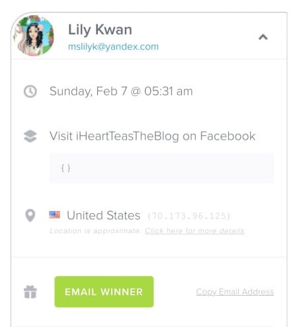Select the Location is approximate note
This screenshot has width=295, height=327.
[x=95, y=231]
